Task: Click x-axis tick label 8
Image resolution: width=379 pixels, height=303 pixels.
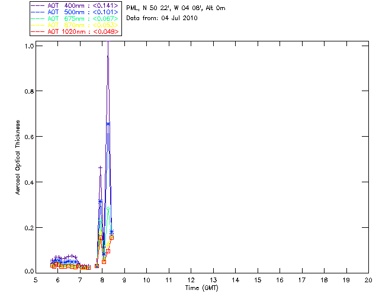Action: click(x=102, y=280)
